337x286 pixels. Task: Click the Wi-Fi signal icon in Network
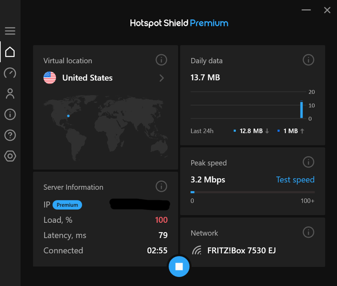click(x=197, y=250)
